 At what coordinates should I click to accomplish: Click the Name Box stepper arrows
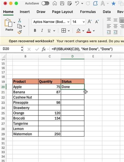pos(22,49)
